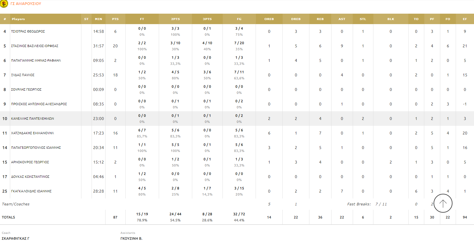Click the 3PTS column header
The height and width of the screenshot is (242, 474).
207,19
